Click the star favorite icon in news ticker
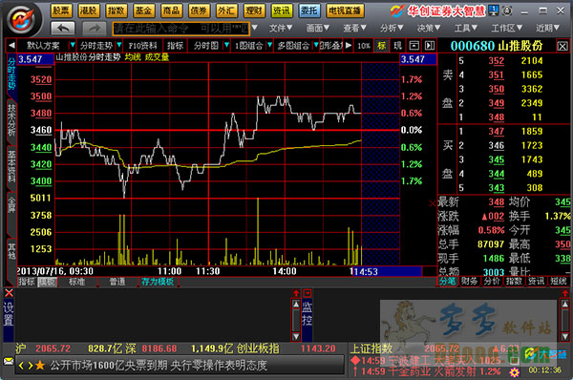The image size is (573, 380). pyautogui.click(x=40, y=365)
